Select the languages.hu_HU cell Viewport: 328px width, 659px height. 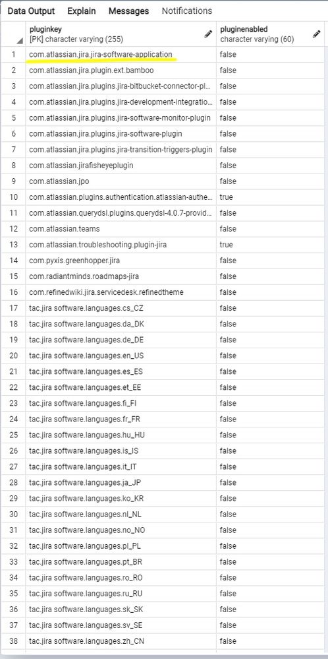[x=121, y=435]
